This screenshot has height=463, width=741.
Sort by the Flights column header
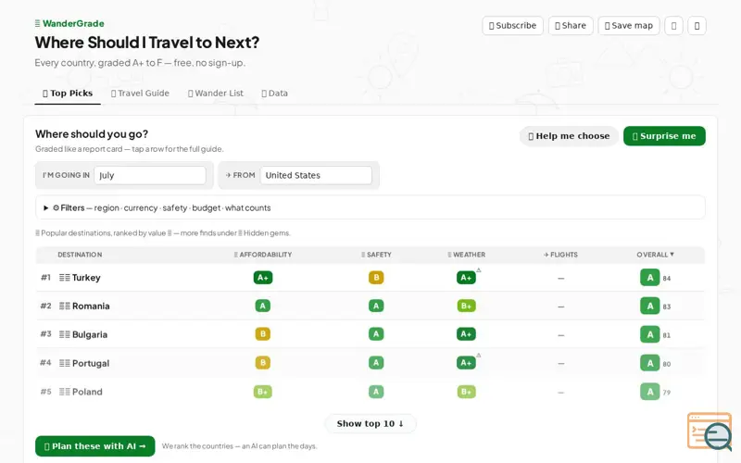(560, 255)
